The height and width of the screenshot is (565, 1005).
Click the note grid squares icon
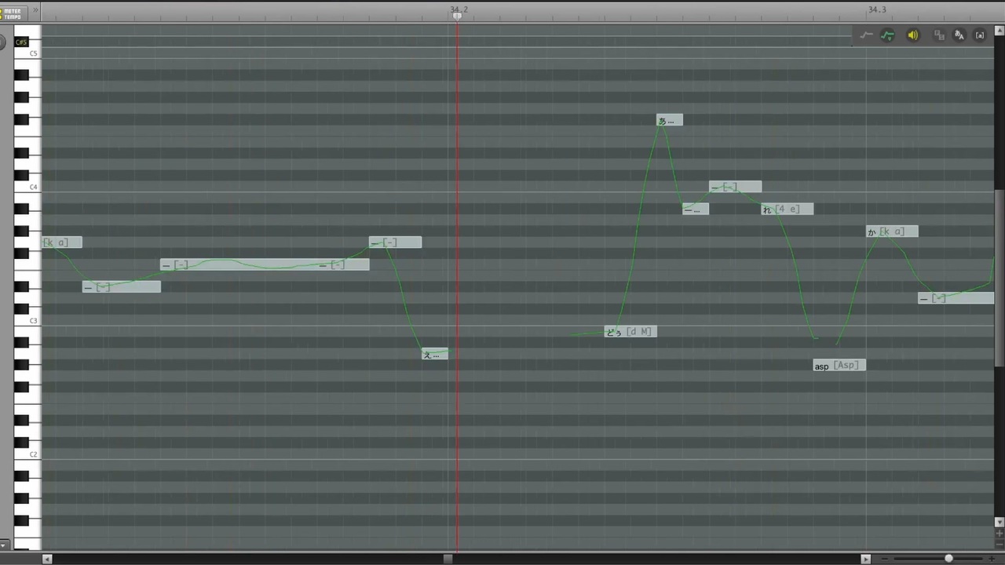tap(939, 35)
